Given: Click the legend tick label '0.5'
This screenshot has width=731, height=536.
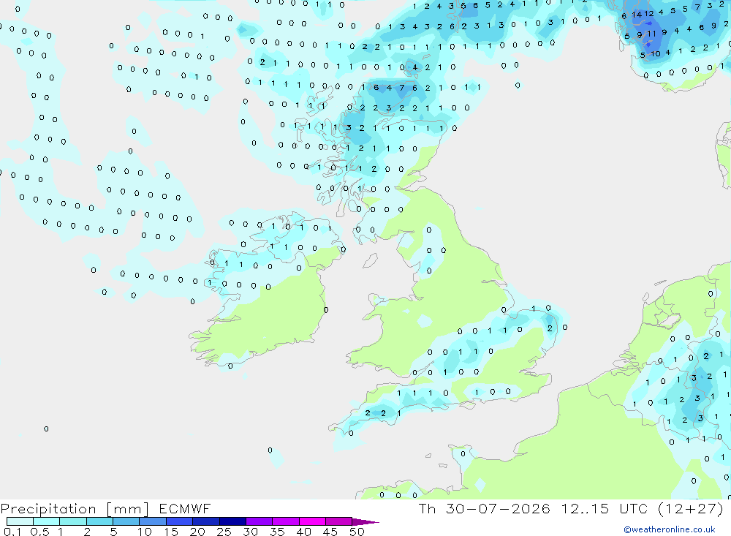Looking at the screenshot, I should [39, 532].
